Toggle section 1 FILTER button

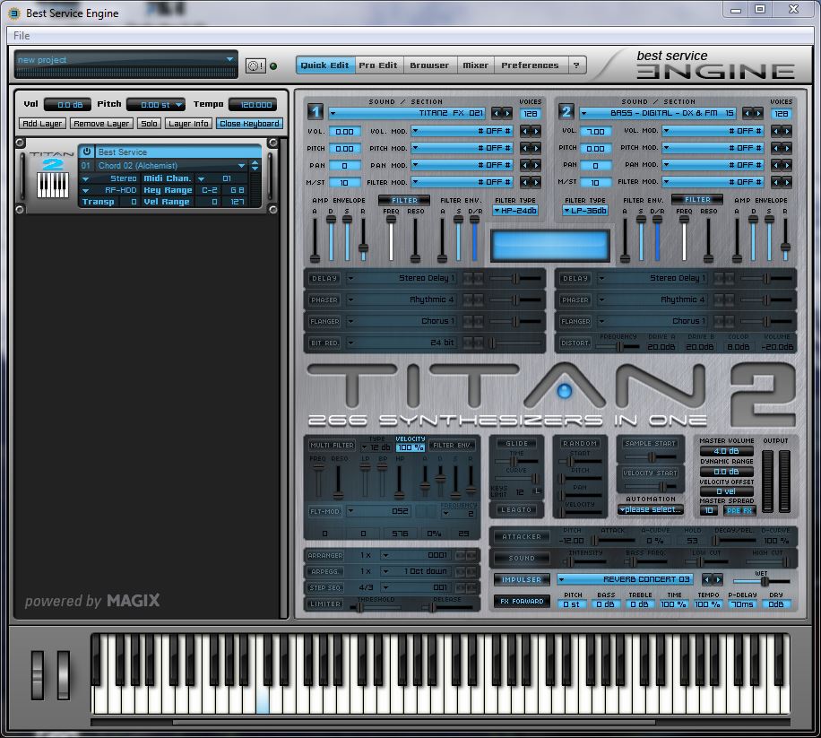click(404, 200)
